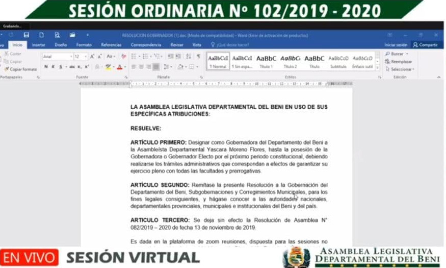Screen dimensions: 446x268
Task: Switch to the Referencias tab
Action: tap(111, 45)
